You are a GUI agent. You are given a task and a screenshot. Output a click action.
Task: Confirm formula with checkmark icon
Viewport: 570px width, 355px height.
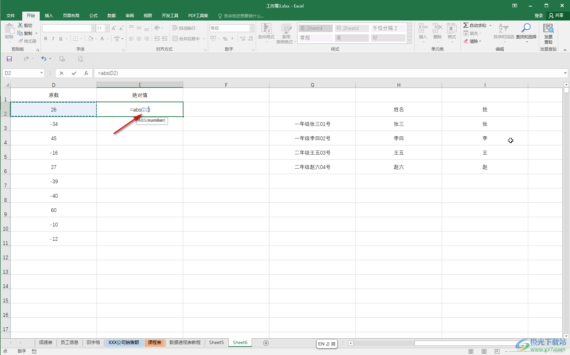[x=74, y=73]
